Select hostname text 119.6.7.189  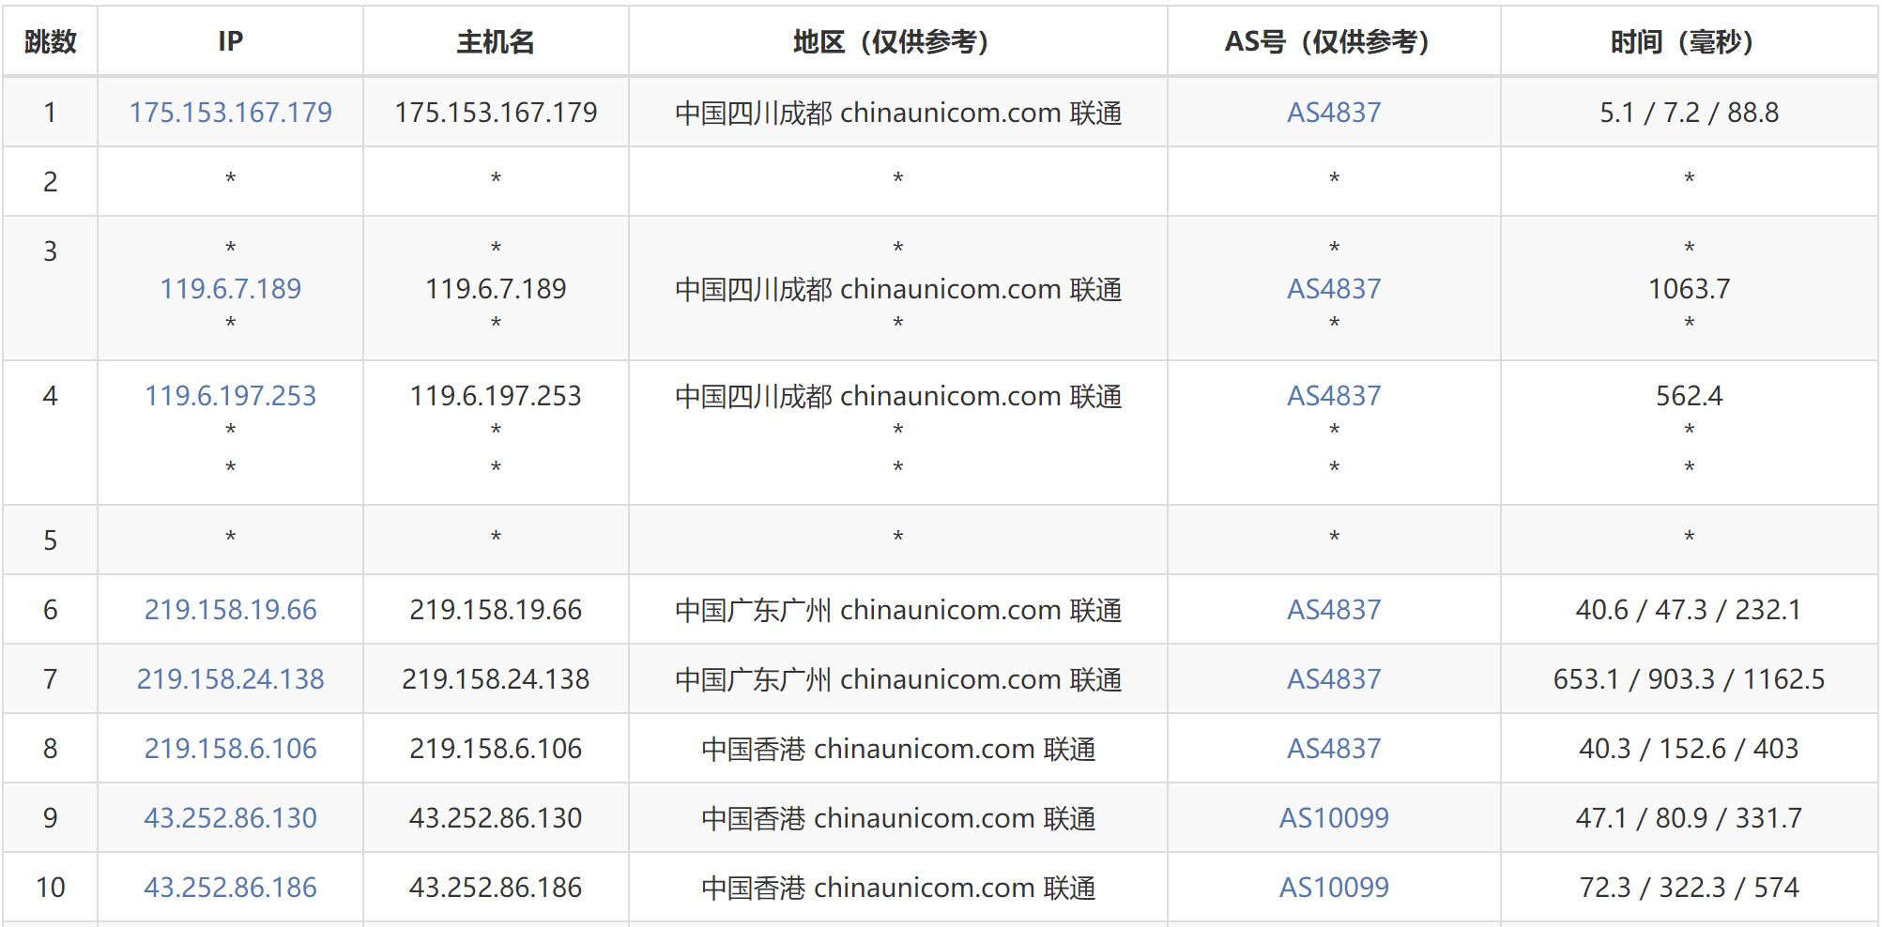point(496,289)
